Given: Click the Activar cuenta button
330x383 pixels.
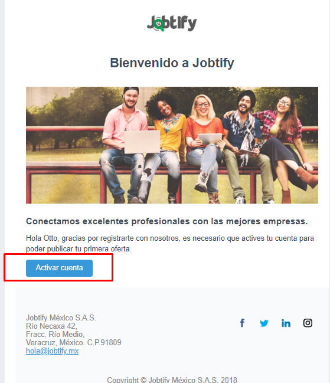Looking at the screenshot, I should (x=60, y=268).
